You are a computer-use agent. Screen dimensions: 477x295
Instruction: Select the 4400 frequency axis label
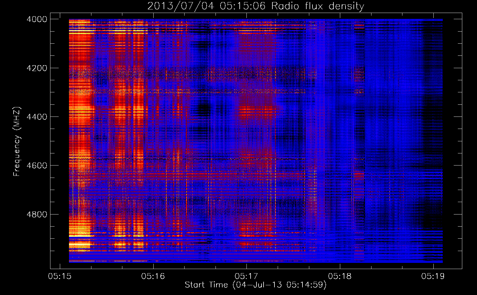pos(37,117)
